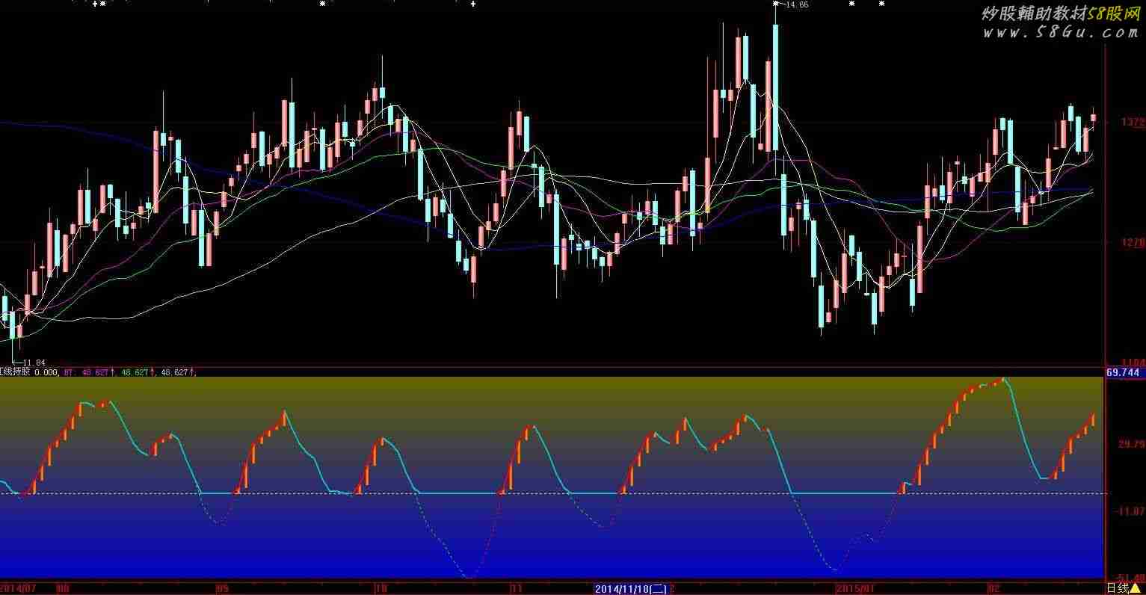Viewport: 1146px width, 595px height.
Task: Click the 69.744 indicator value box
Action: pyautogui.click(x=1124, y=372)
